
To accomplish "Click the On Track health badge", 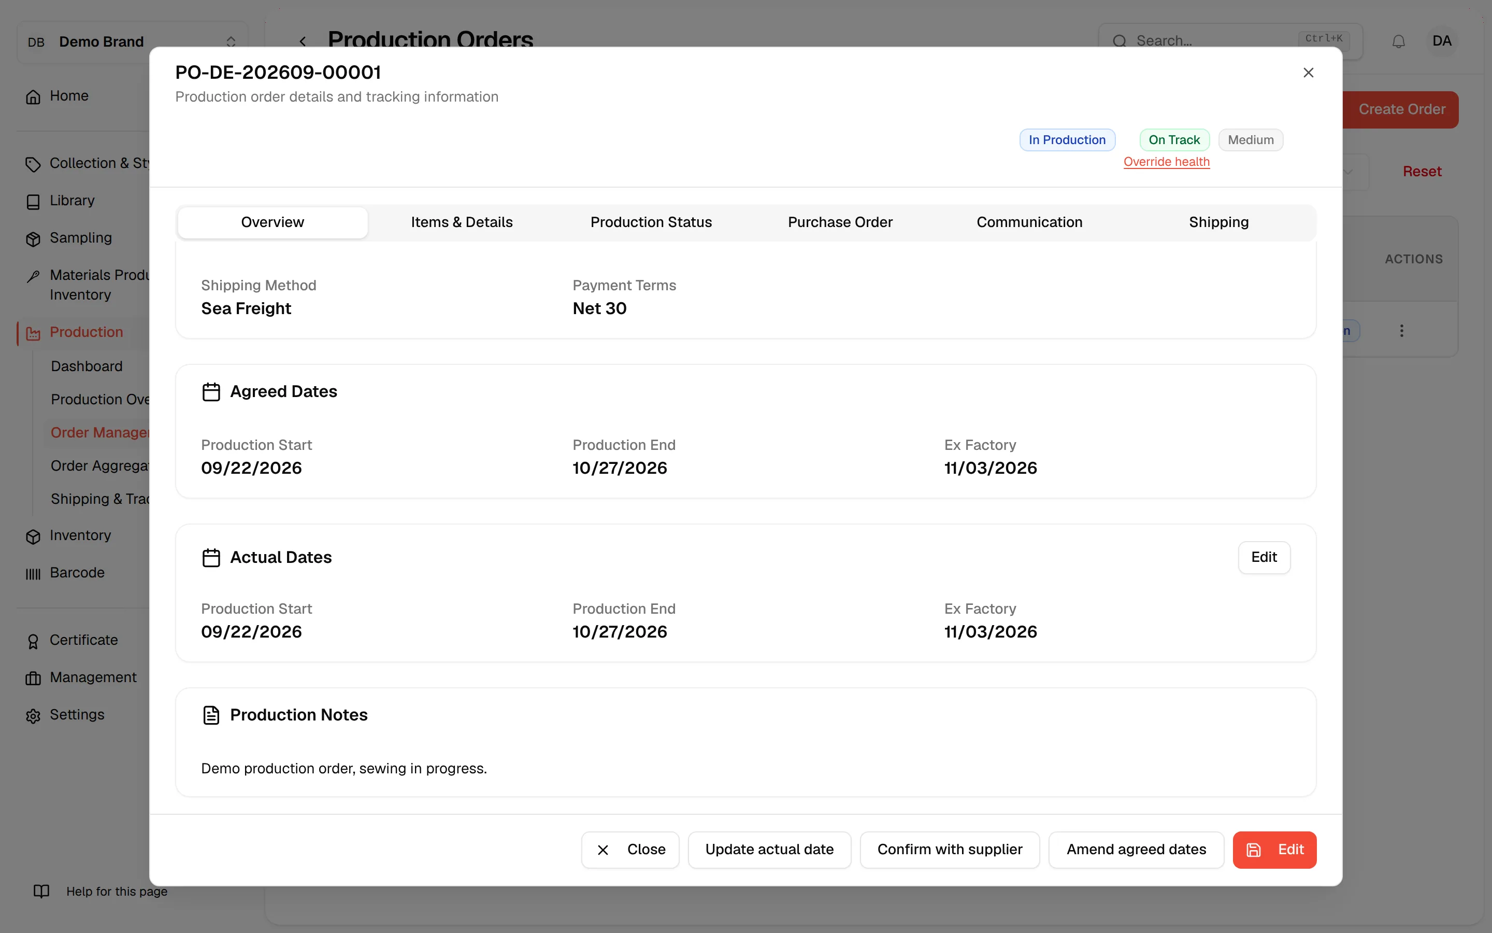I will coord(1174,140).
